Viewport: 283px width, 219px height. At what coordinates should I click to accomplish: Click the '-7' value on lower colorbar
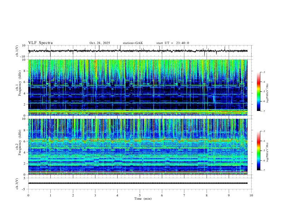tap(263, 170)
